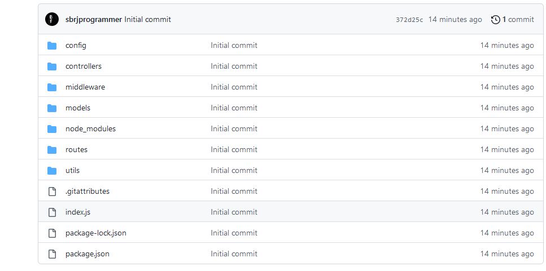Image resolution: width=546 pixels, height=271 pixels.
Task: Click the sbrjprogrammer avatar image
Action: click(x=52, y=19)
